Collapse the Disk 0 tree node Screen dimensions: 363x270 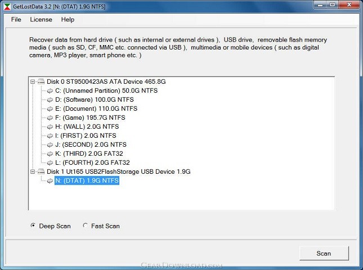[x=33, y=82]
